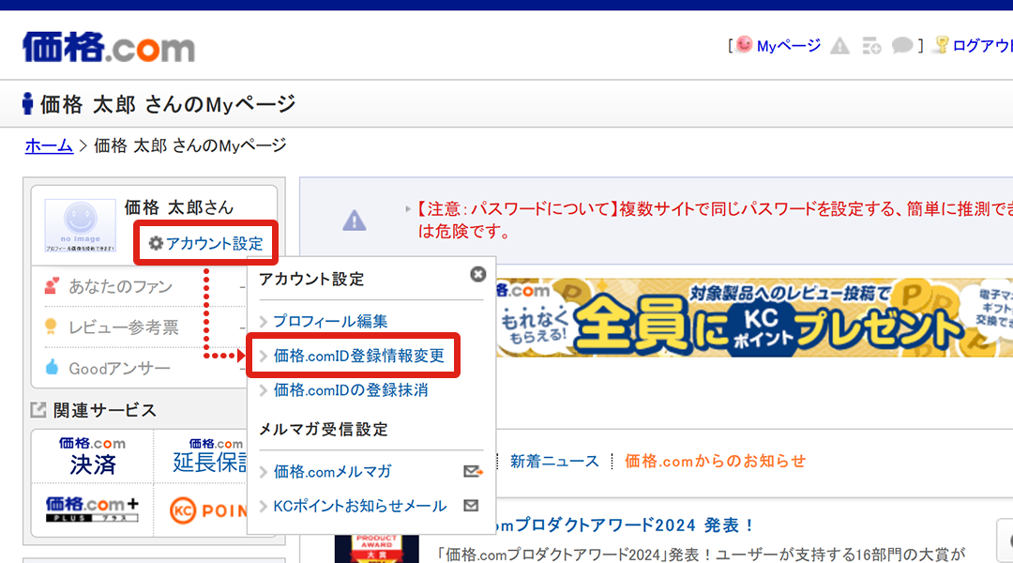Switch to 新着ニュース tab

(554, 461)
